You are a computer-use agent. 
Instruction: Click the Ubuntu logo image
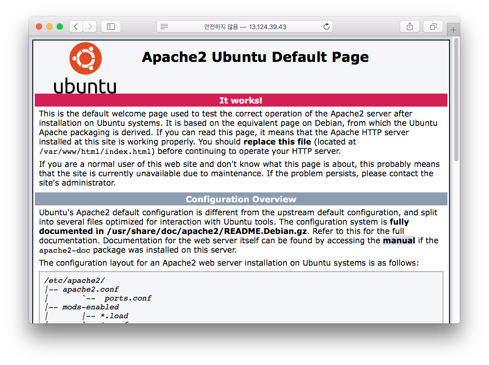[85, 68]
